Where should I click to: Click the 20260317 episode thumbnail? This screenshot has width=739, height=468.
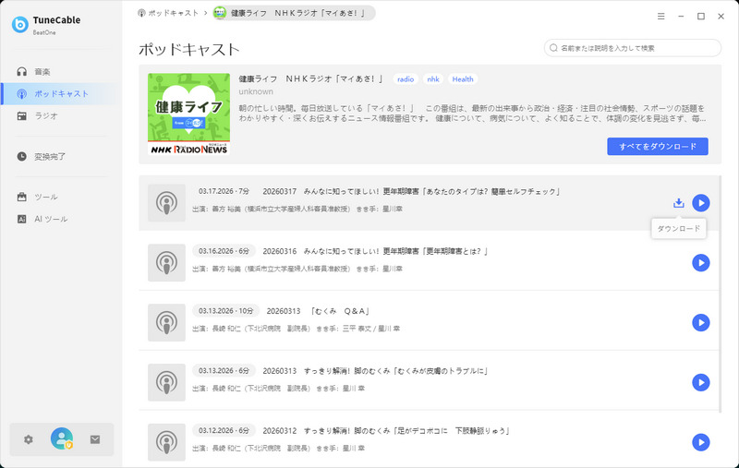coord(167,203)
